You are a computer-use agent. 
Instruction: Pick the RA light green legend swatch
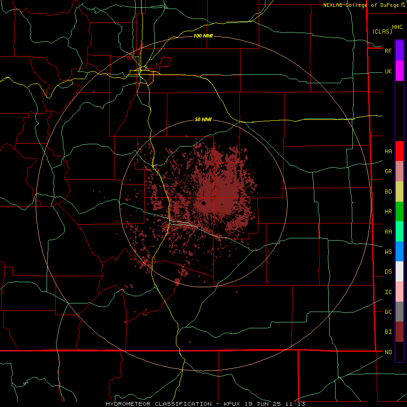399,232
